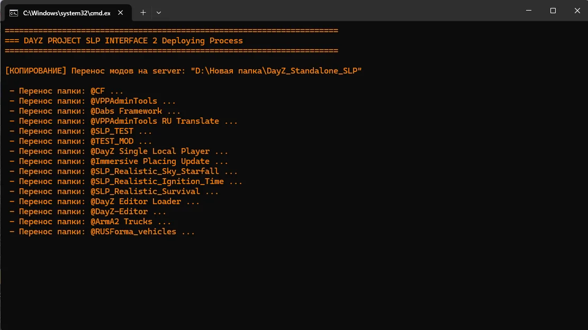The height and width of the screenshot is (330, 588).
Task: Click the [КОПИРОВАНИЕ] server path line
Action: [183, 71]
